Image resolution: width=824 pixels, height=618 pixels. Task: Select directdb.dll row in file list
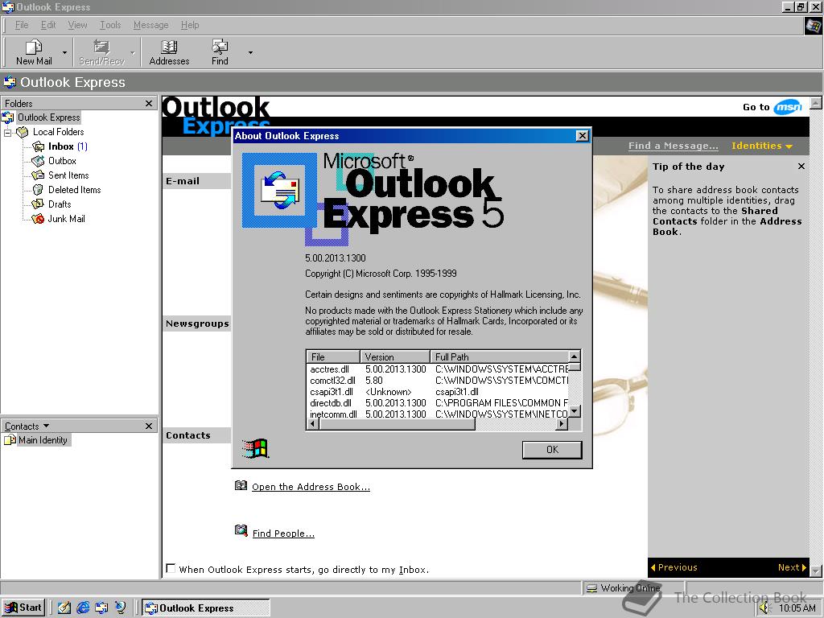click(x=437, y=403)
